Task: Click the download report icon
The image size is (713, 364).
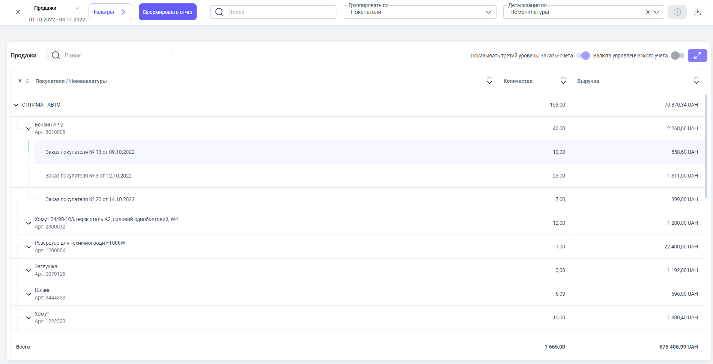Action: (x=697, y=12)
